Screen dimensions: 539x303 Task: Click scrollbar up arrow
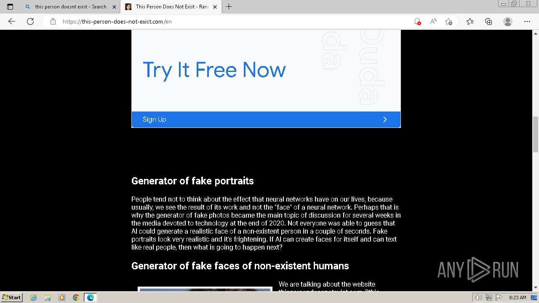pyautogui.click(x=536, y=33)
